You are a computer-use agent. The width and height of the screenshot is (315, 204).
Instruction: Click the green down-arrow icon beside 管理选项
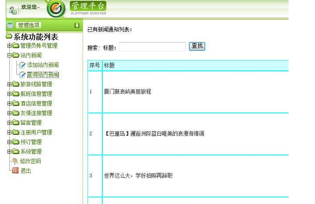tap(77, 25)
